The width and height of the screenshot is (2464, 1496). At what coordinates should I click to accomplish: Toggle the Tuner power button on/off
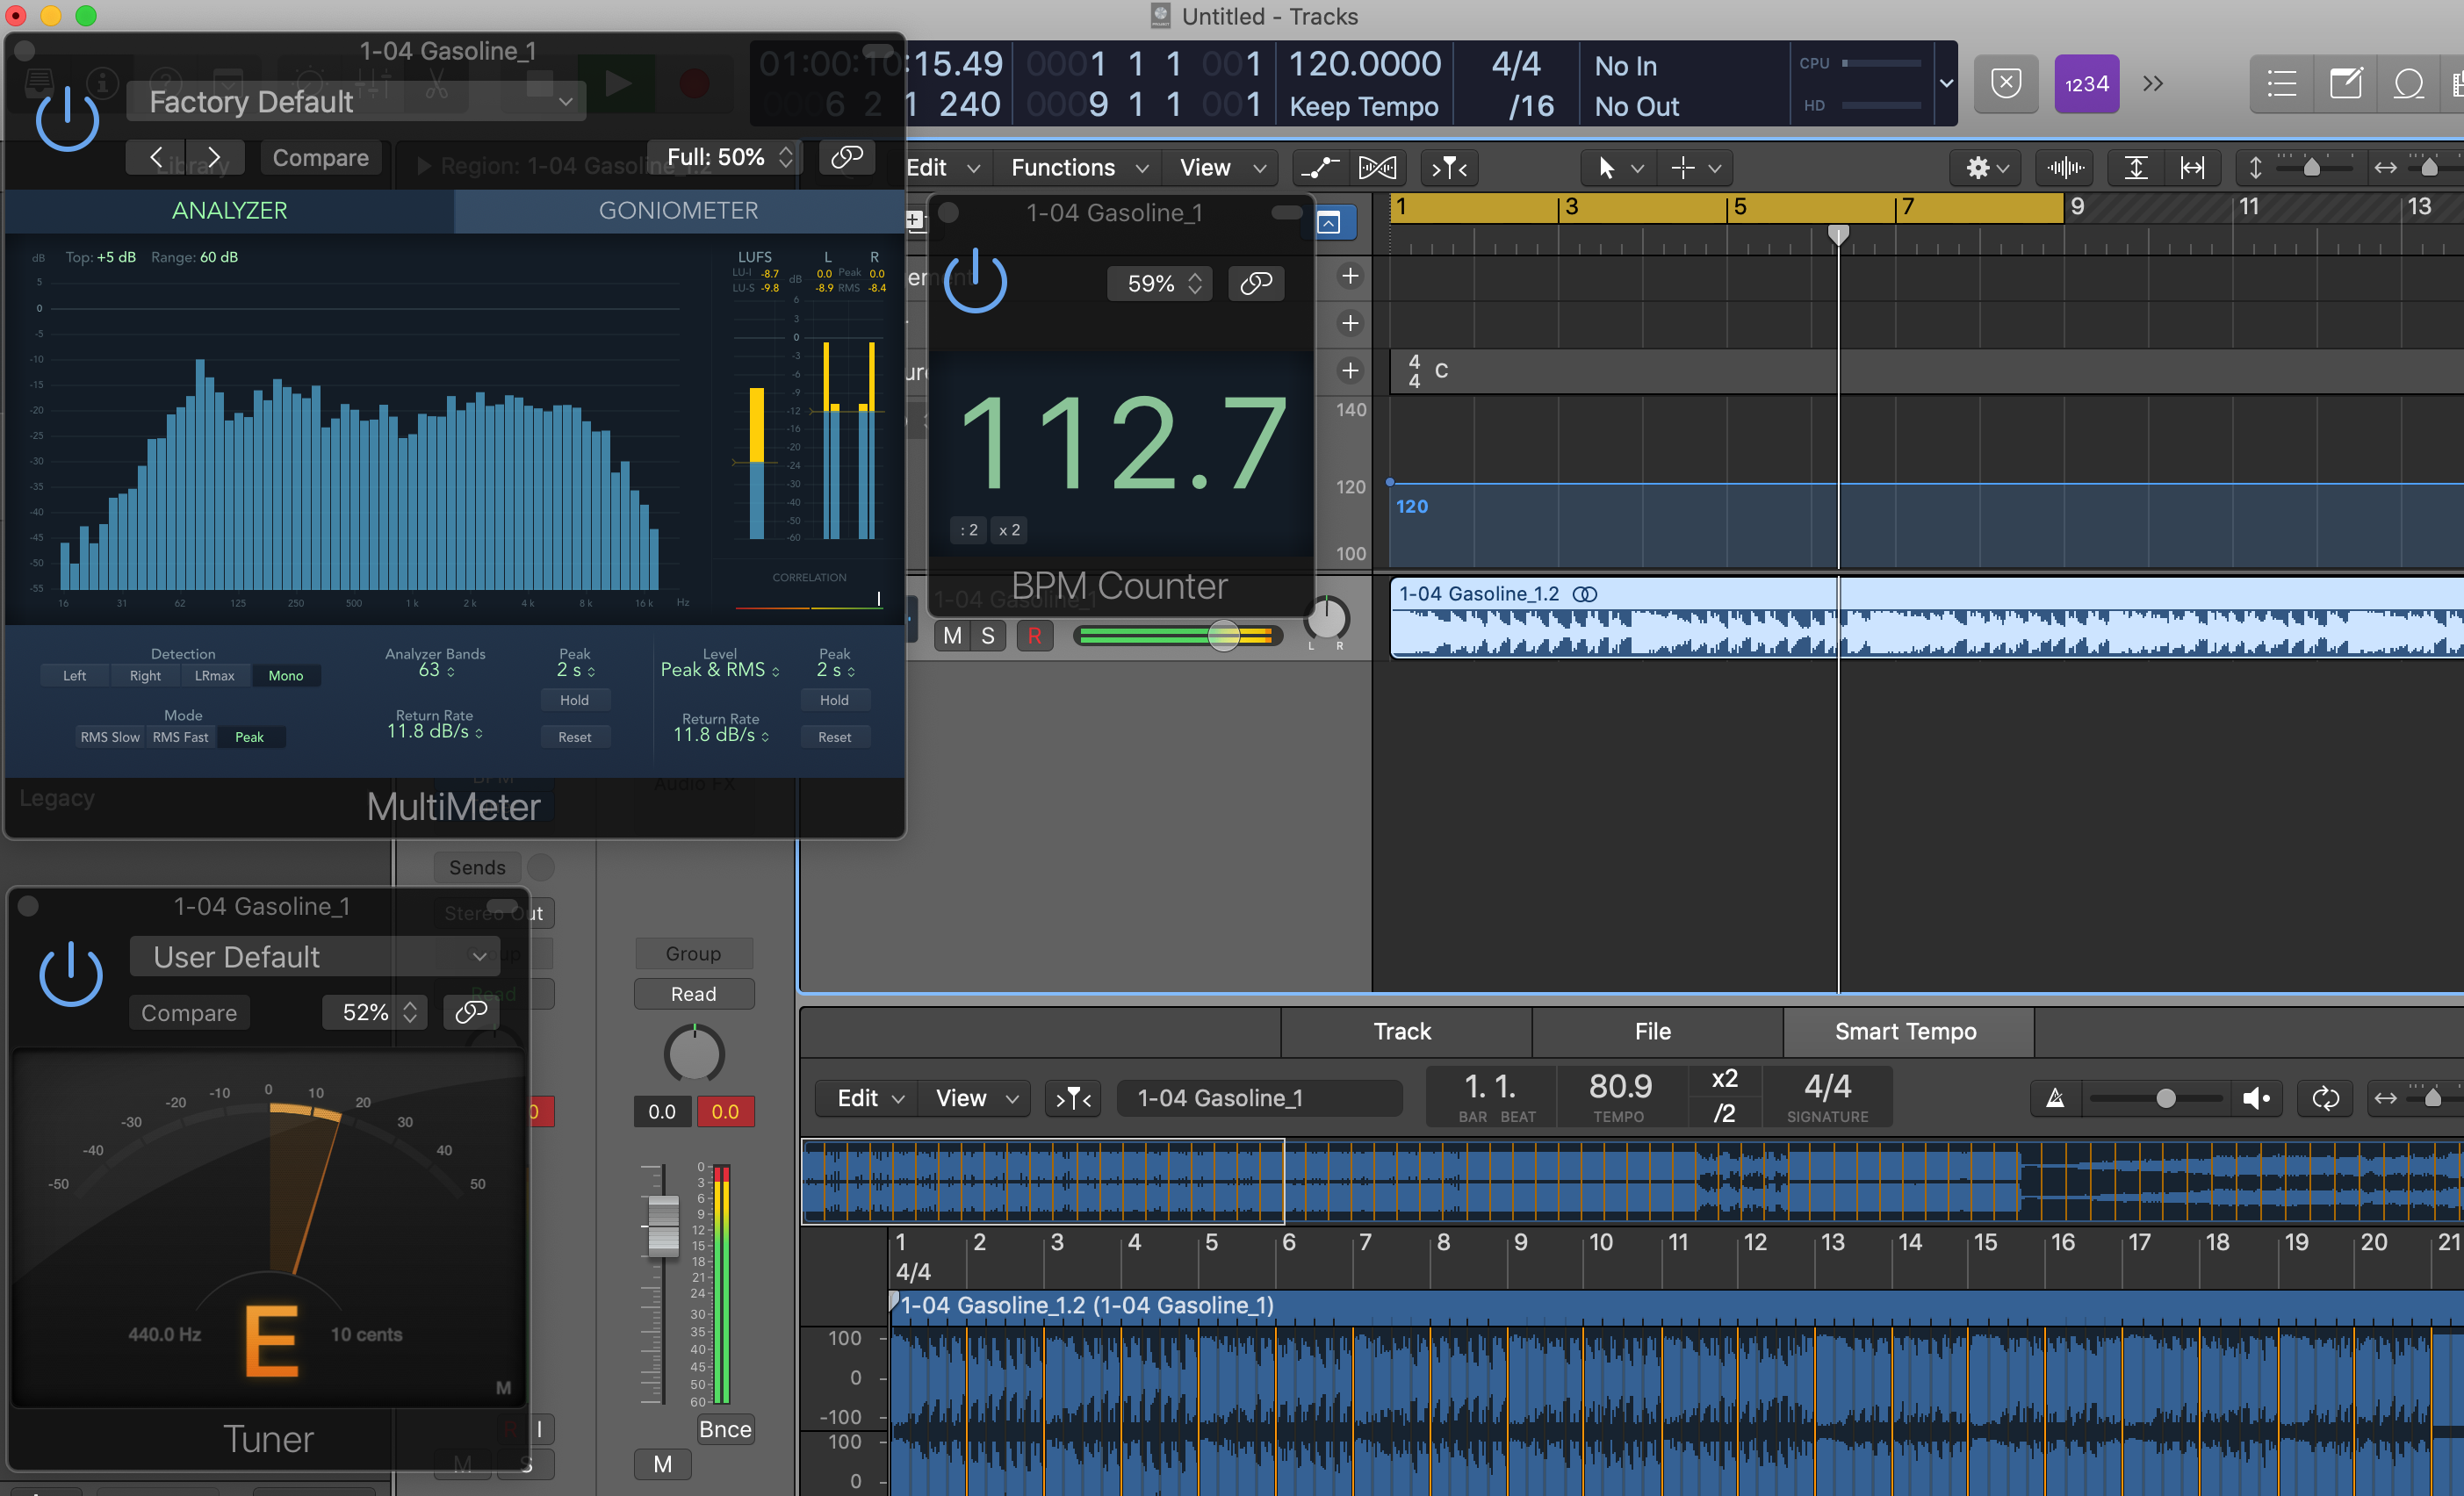[70, 975]
